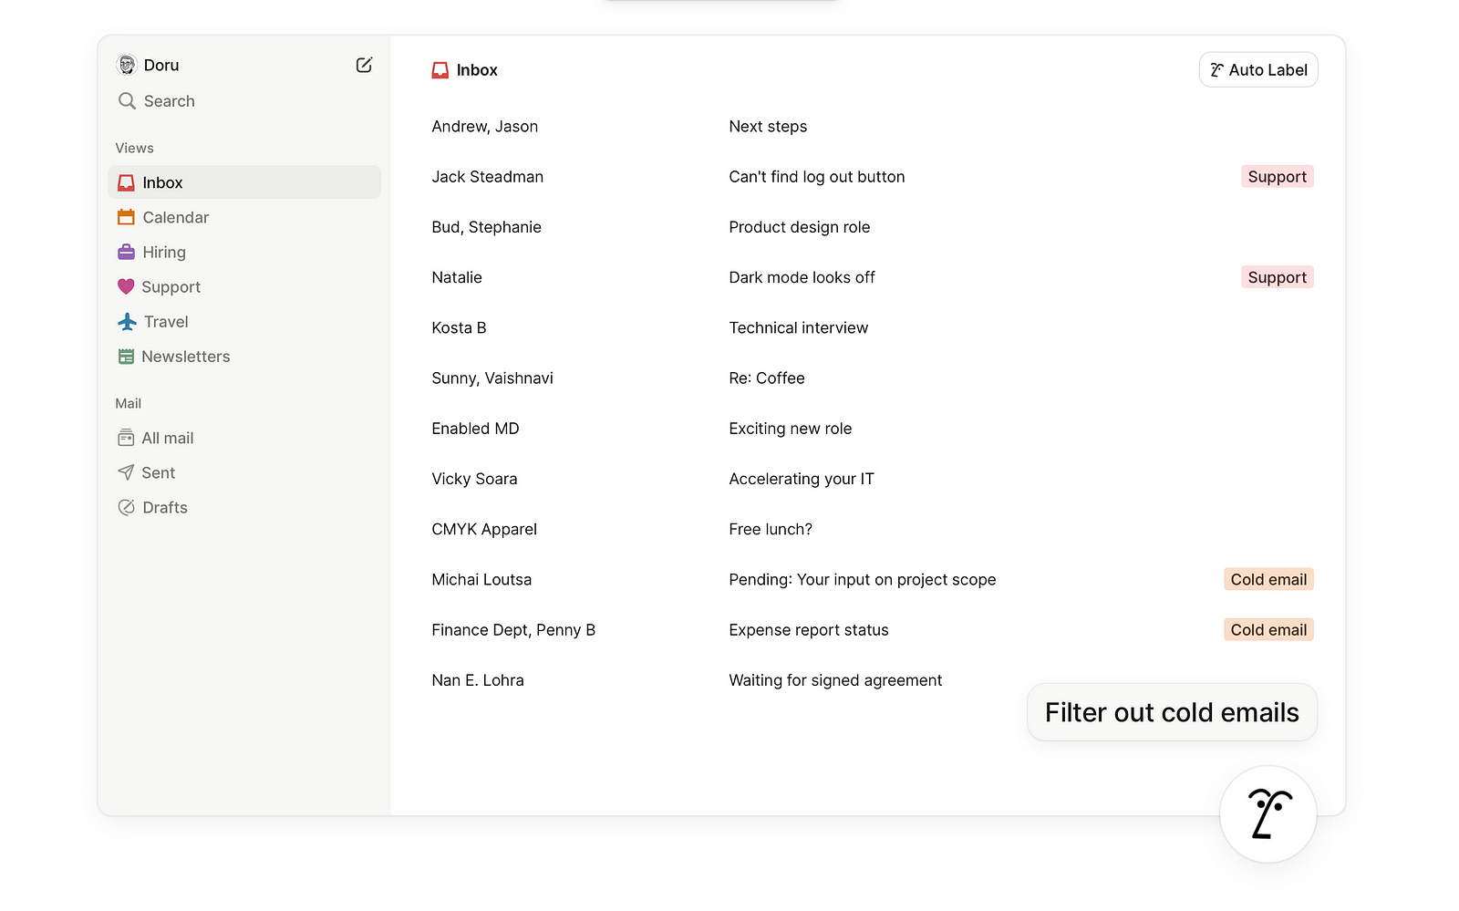This screenshot has width=1459, height=911.
Task: Select Inbox in the sidebar
Action: point(162,182)
